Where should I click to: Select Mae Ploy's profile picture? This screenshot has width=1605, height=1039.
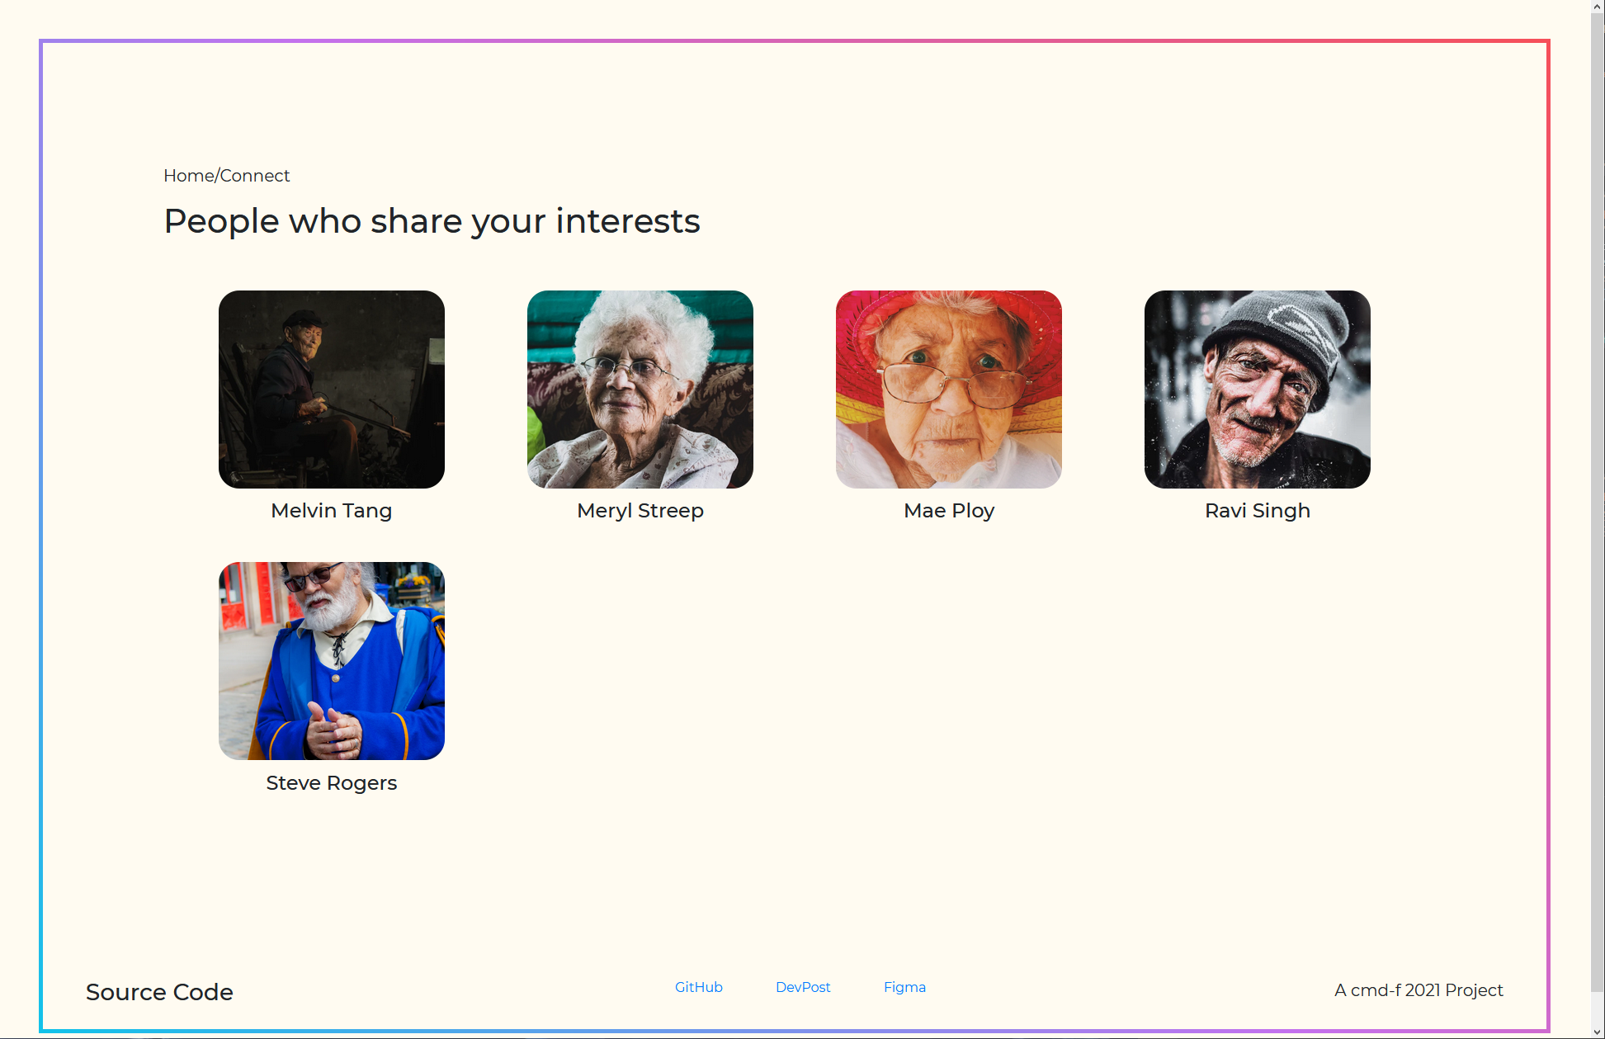(948, 389)
